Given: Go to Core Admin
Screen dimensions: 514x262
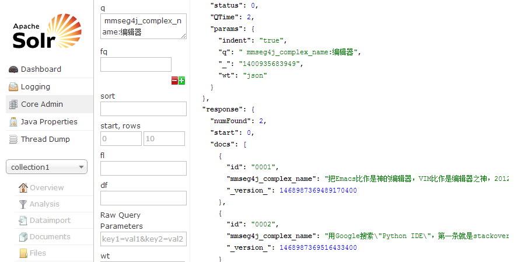Looking at the screenshot, I should [41, 104].
